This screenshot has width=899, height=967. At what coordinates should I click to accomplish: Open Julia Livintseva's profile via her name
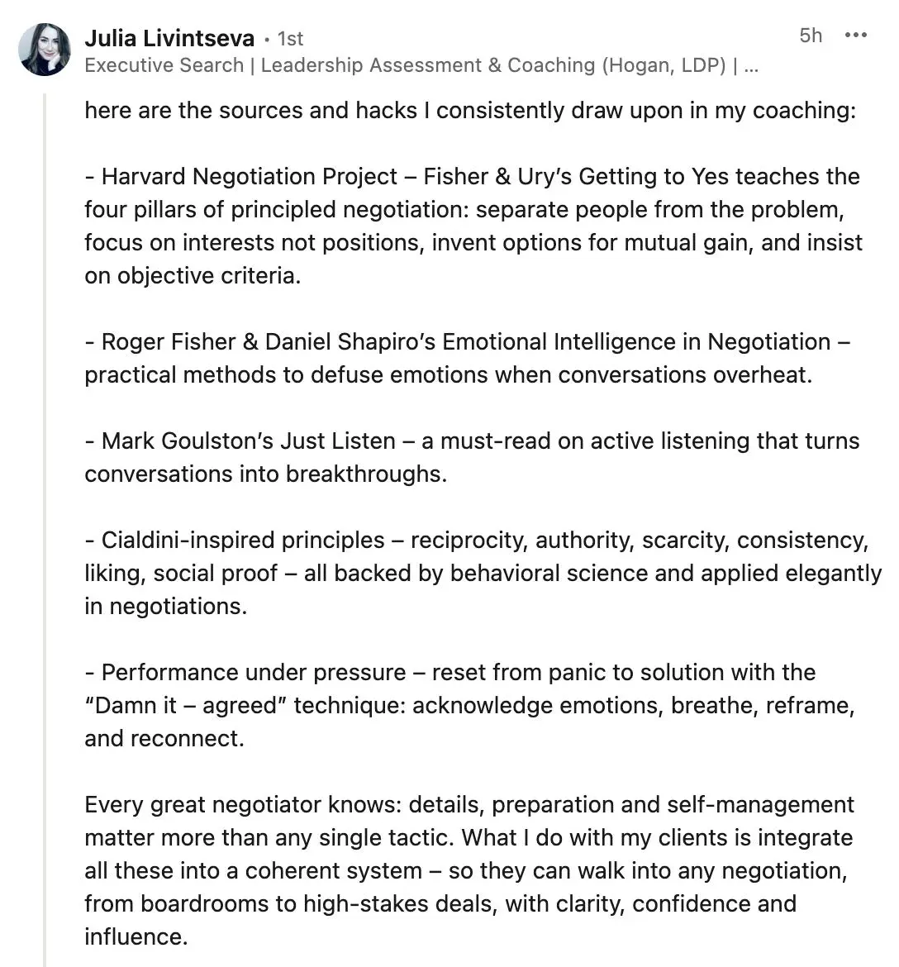169,38
